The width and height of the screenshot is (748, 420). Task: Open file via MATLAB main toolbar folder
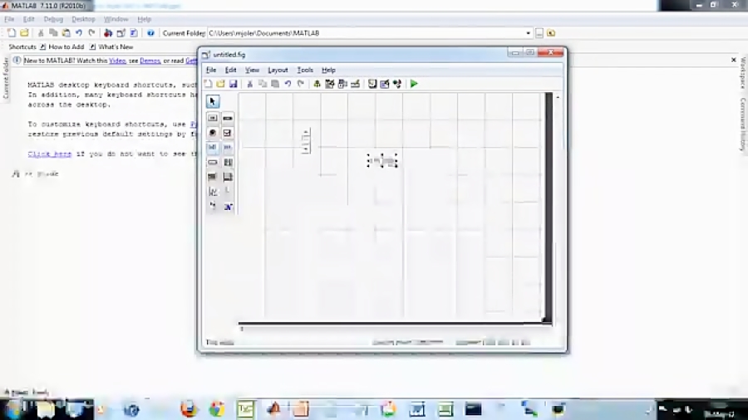point(24,33)
